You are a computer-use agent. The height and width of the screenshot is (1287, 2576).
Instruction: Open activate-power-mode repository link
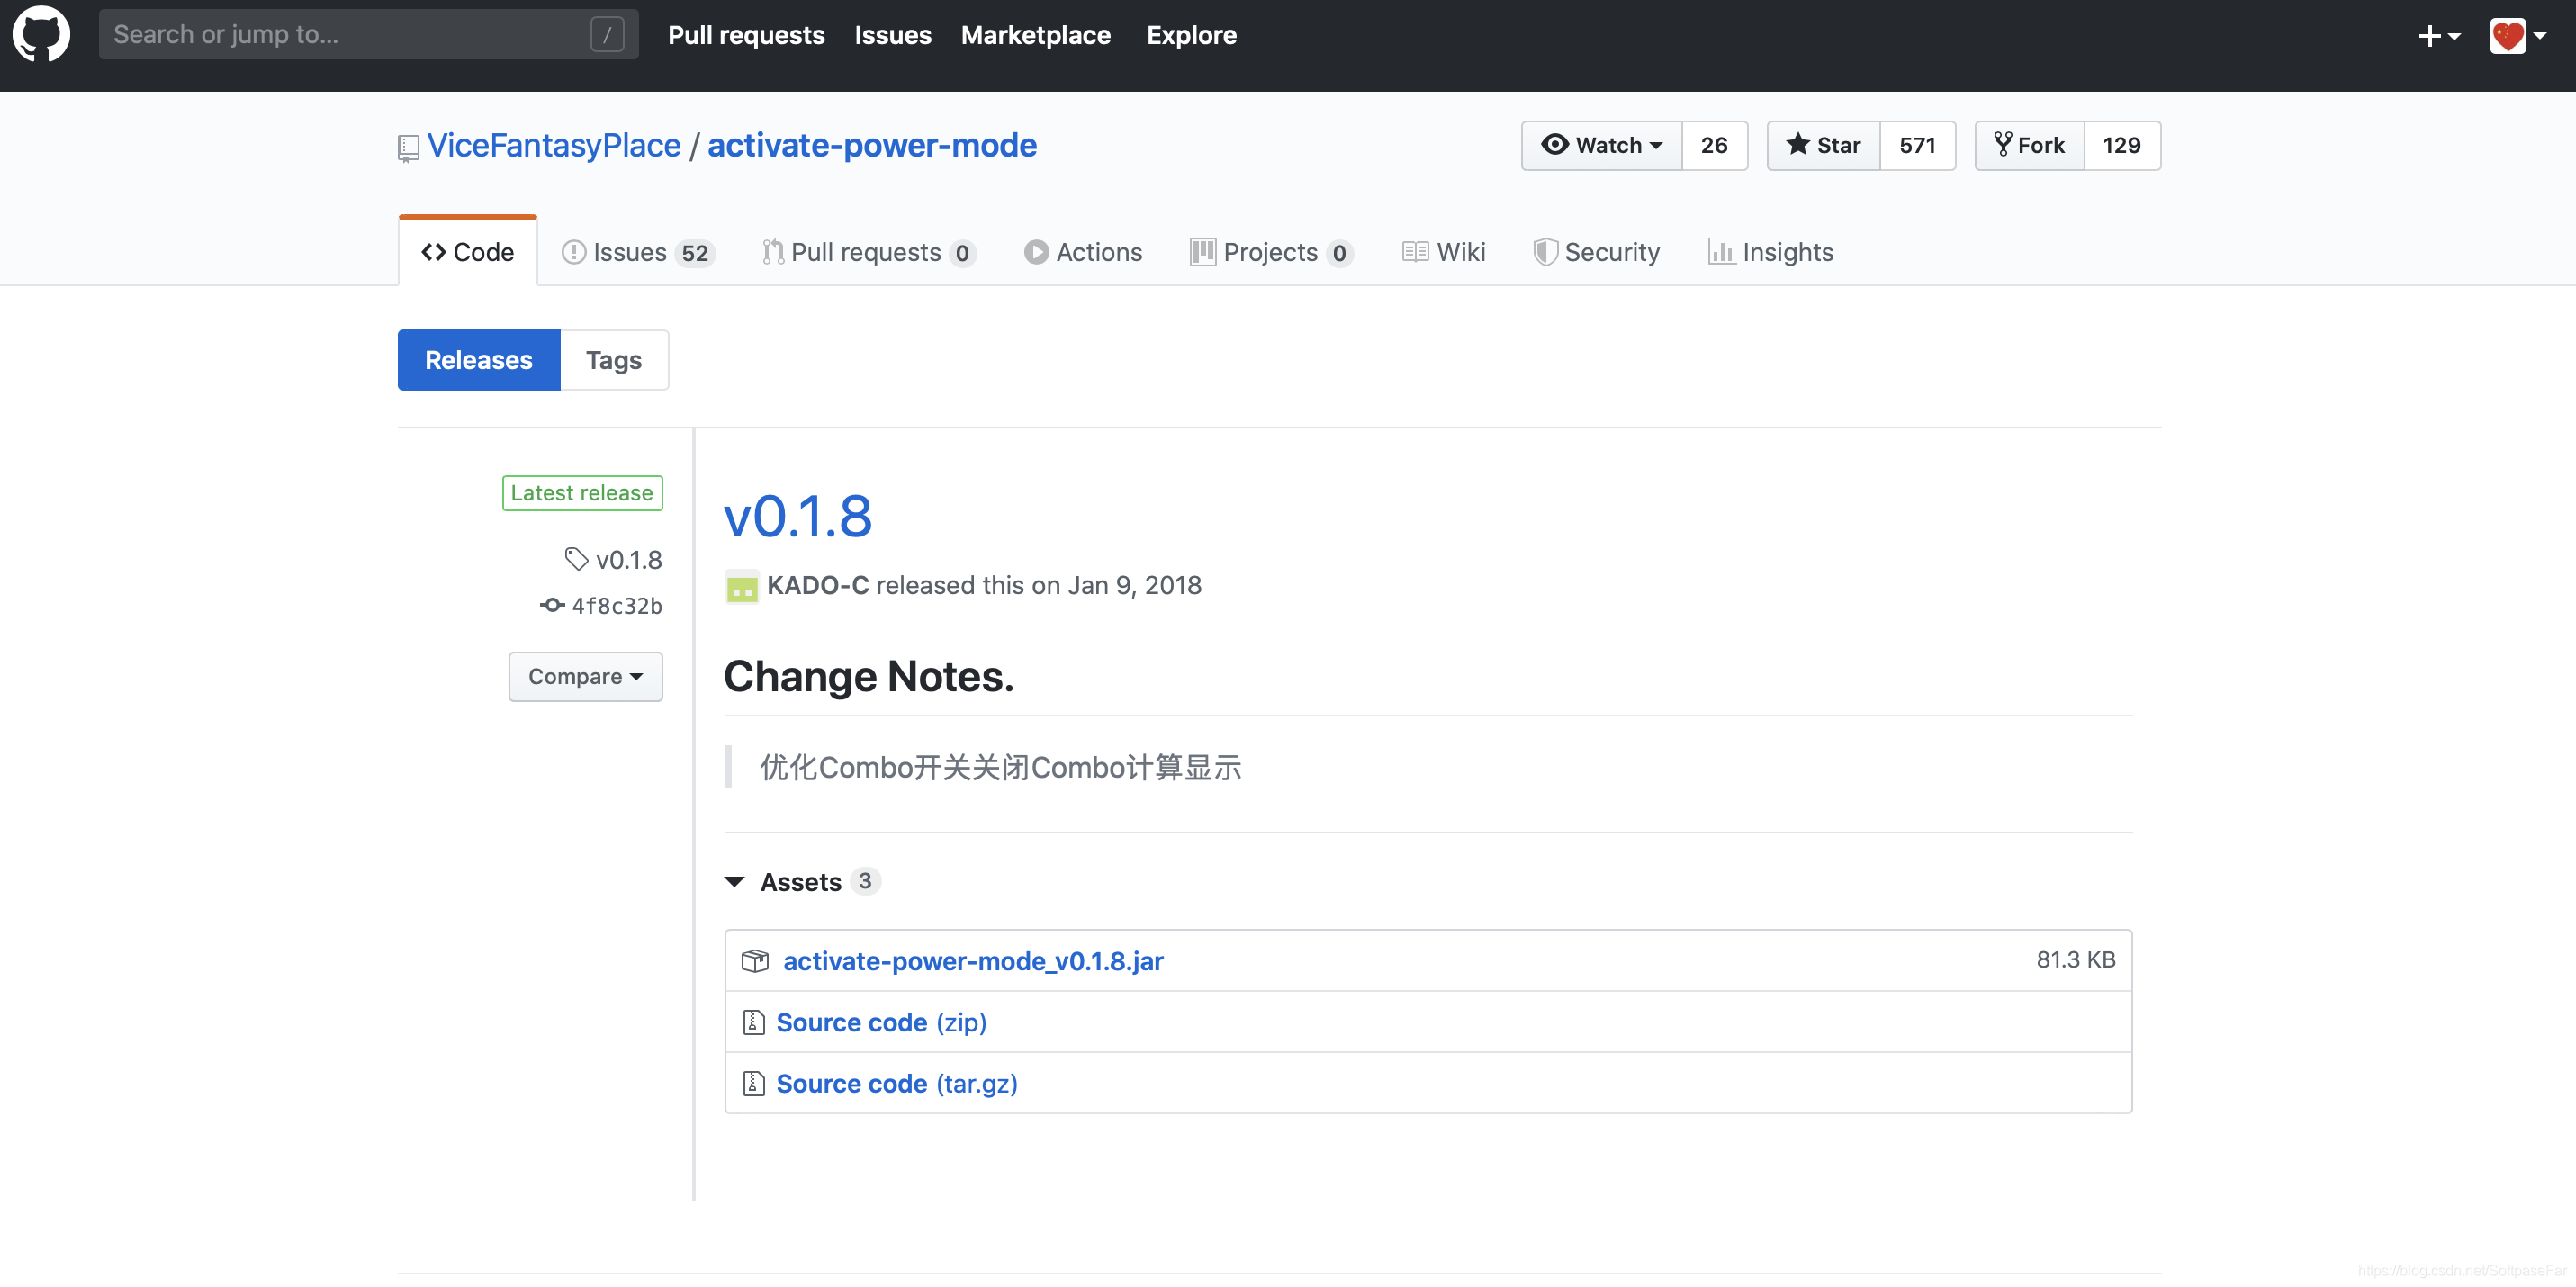pyautogui.click(x=872, y=146)
